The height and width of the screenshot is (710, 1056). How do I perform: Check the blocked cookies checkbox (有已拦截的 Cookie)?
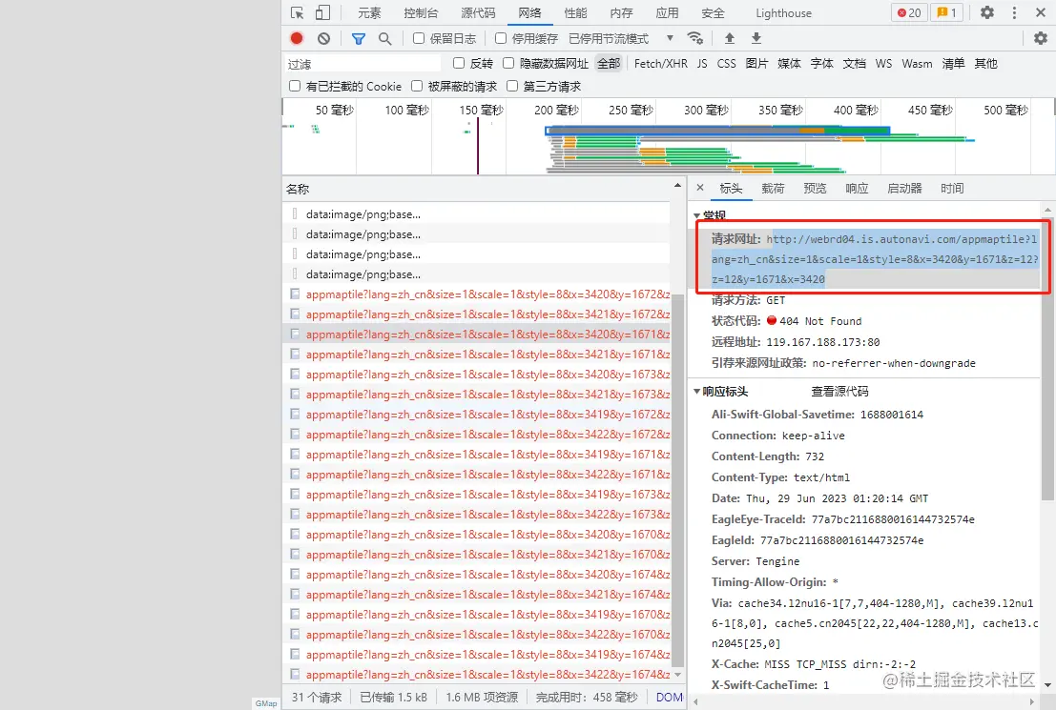tap(295, 86)
